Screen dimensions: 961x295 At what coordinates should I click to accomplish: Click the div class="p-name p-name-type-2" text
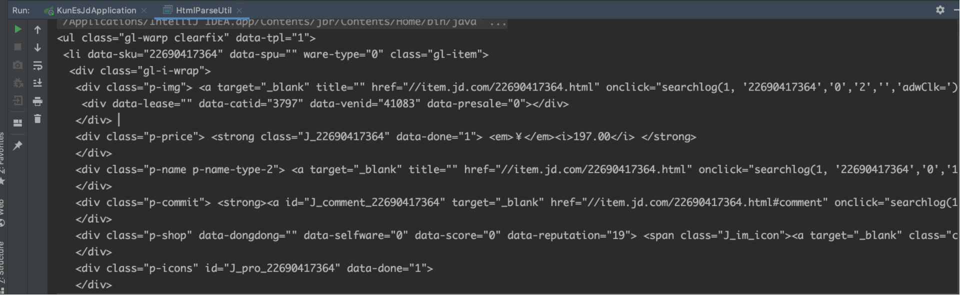pyautogui.click(x=180, y=169)
